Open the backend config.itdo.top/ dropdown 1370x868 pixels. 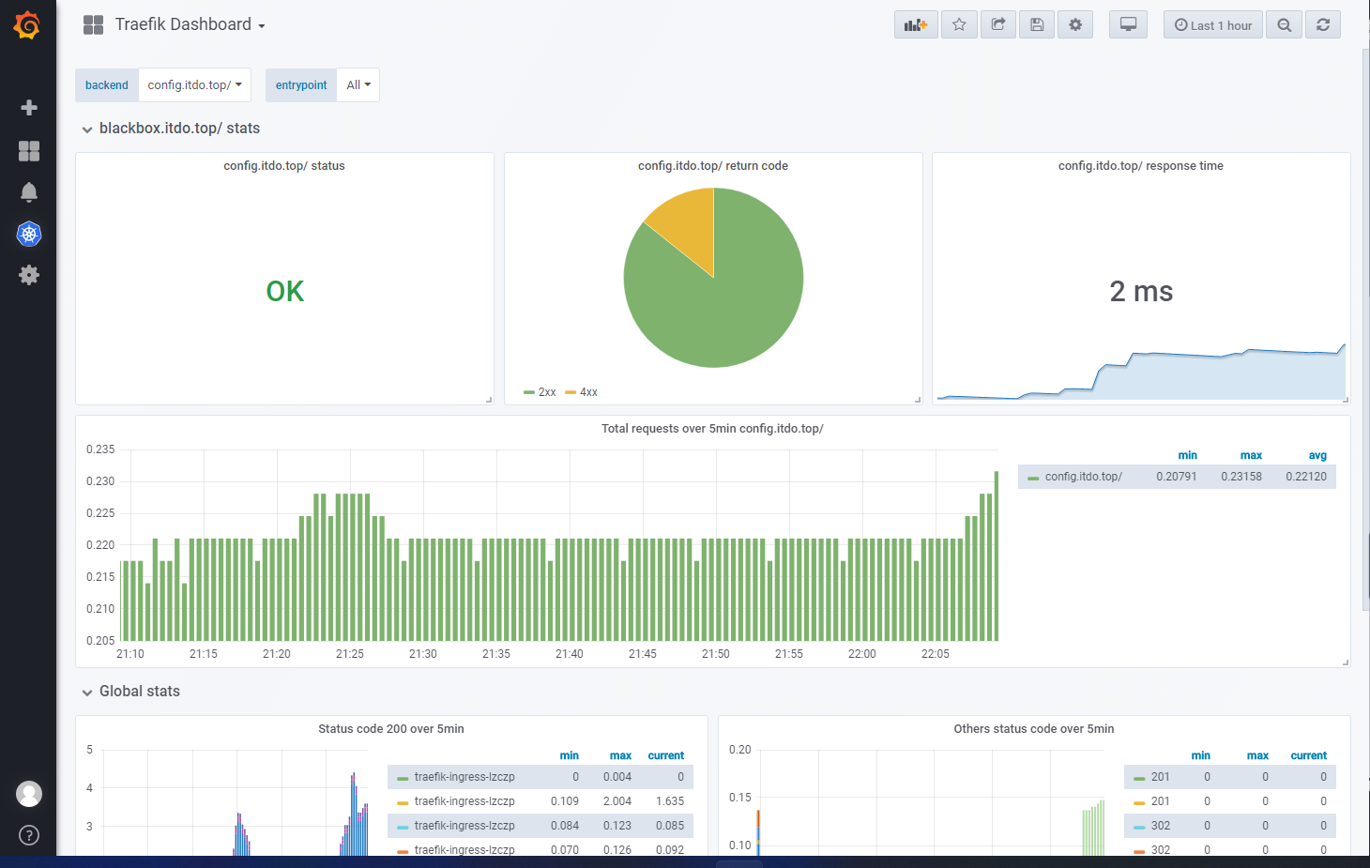point(194,84)
